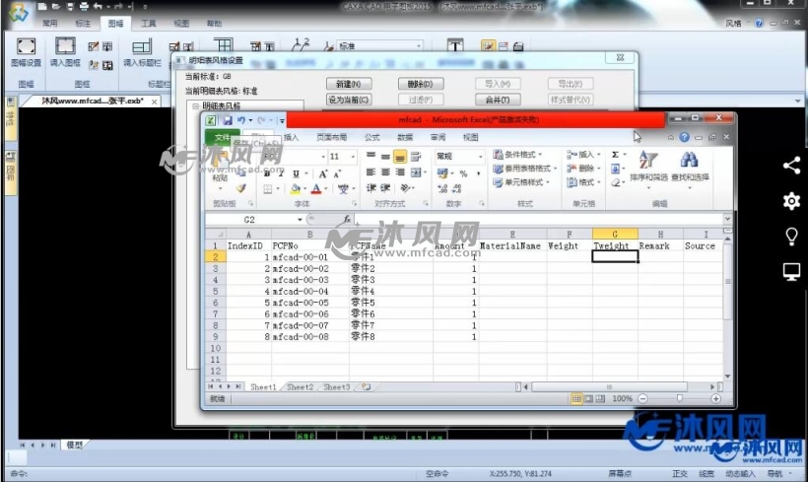Viewport: 808px width, 482px height.
Task: Click the AutoSum sigma icon
Action: click(615, 155)
